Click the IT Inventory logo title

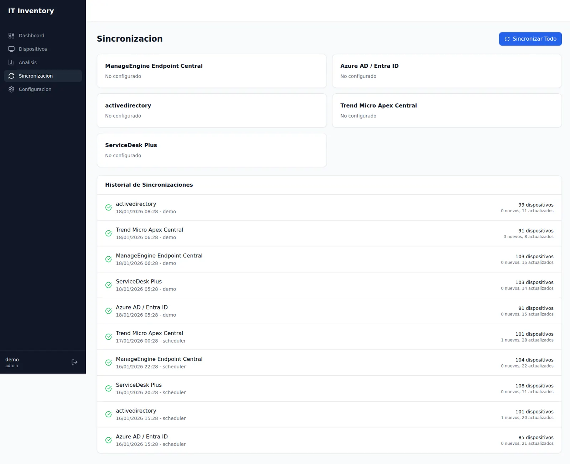tap(31, 11)
